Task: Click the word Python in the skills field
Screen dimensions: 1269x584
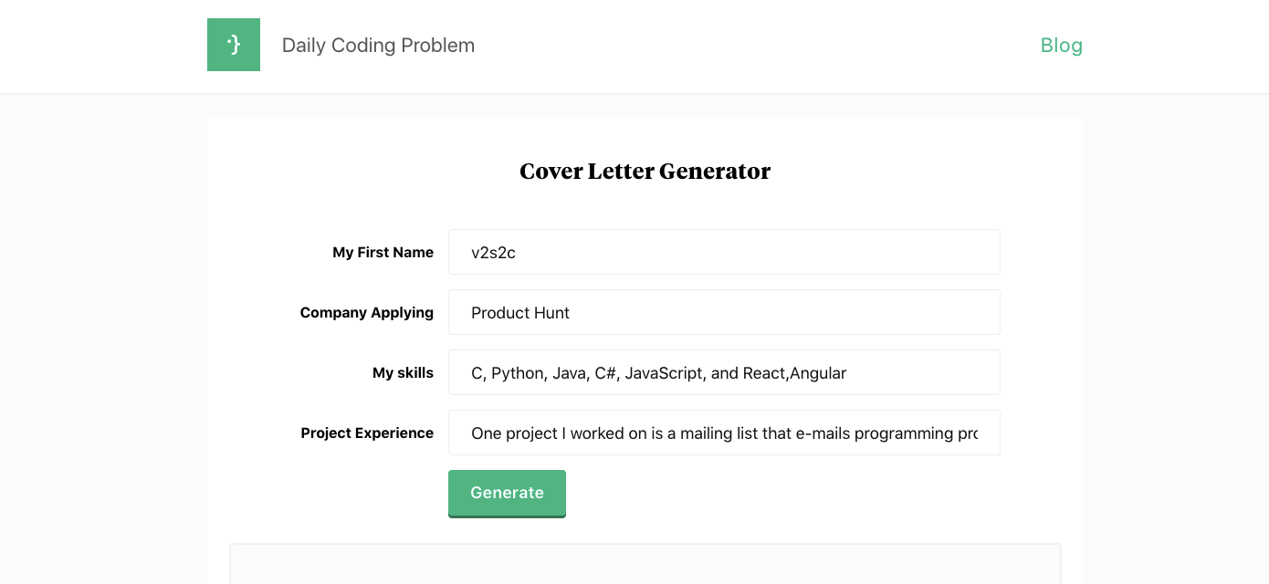Action: tap(517, 373)
